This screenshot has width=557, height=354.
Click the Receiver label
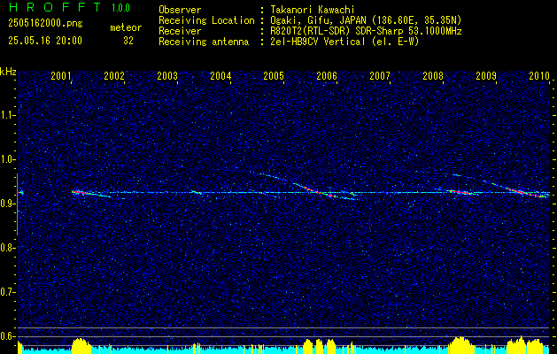click(x=180, y=31)
